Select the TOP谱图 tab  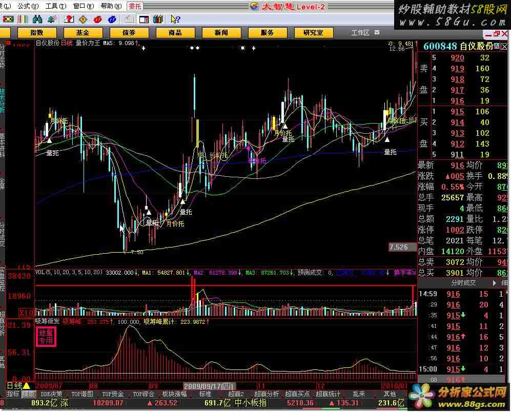[82, 394]
